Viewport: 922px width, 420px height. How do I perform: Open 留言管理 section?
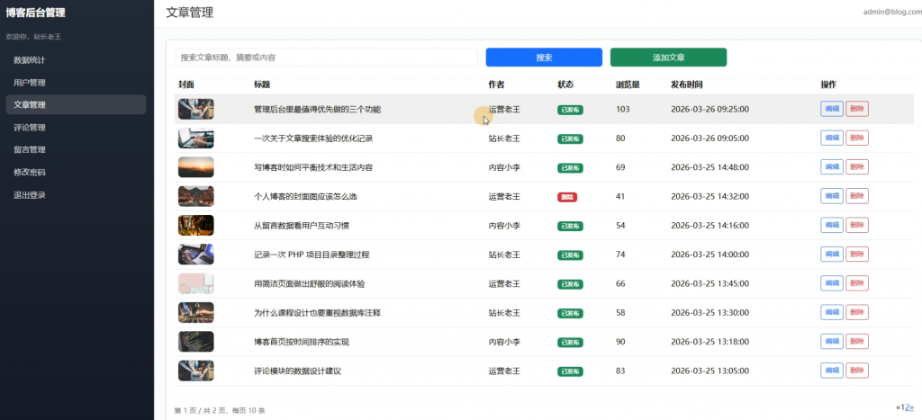(x=76, y=150)
